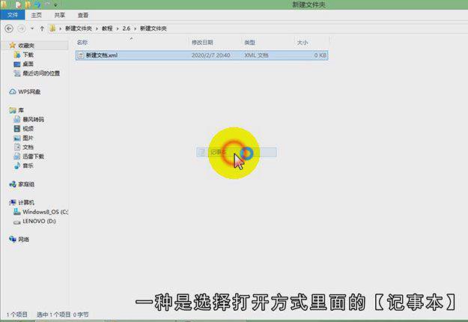Sort by 大小 column header

pos(302,43)
